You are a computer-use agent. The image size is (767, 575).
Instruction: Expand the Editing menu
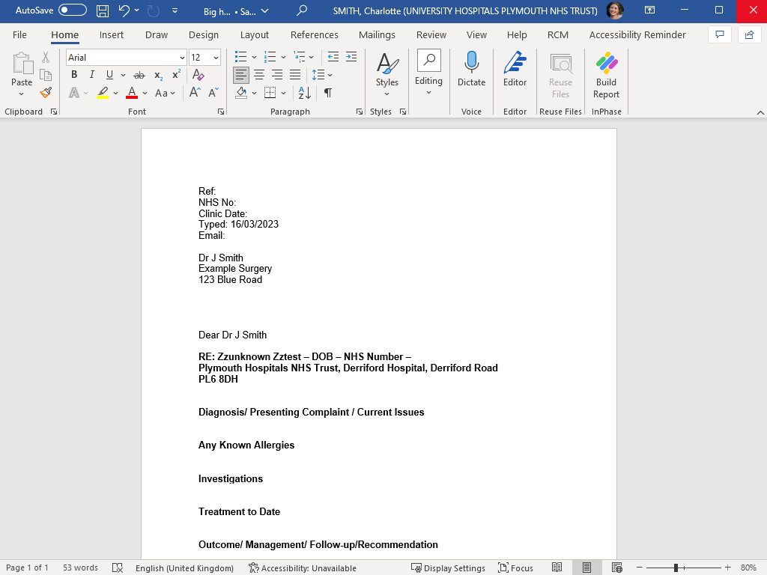click(x=428, y=73)
